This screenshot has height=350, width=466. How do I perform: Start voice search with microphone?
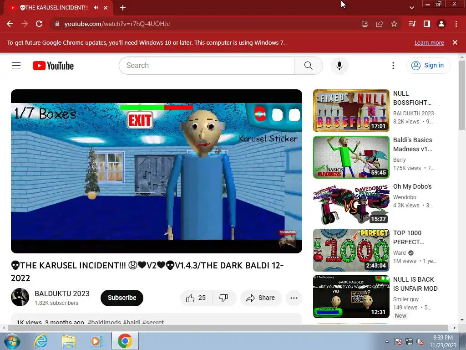(x=339, y=66)
